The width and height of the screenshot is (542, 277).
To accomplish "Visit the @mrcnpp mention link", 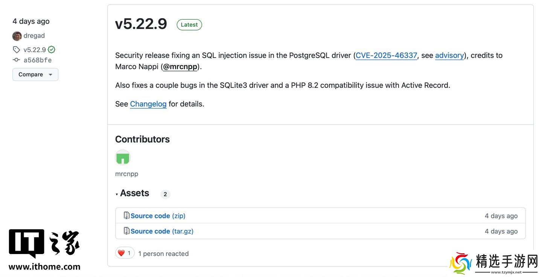I will 180,67.
